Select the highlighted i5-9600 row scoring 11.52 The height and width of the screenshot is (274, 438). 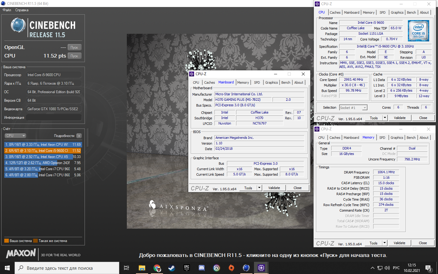click(x=43, y=151)
